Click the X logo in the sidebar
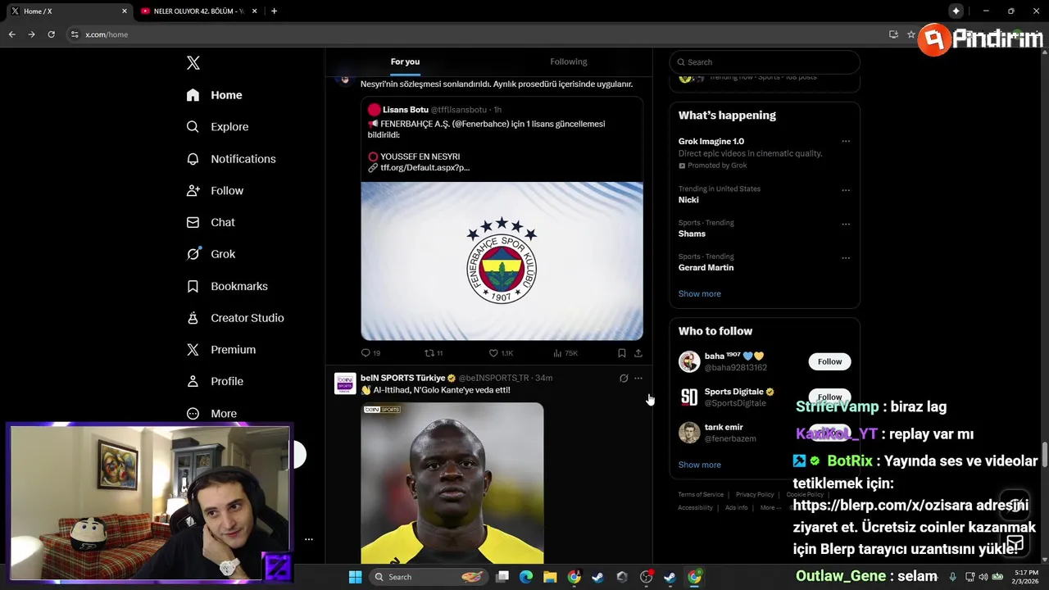Screen dimensions: 1049x590 193,63
